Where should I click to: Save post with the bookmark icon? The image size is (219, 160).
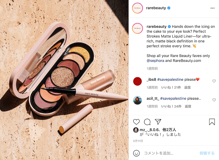pyautogui.click(x=212, y=122)
